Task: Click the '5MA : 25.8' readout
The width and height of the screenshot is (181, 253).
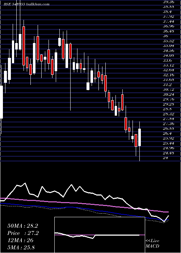Action: 21,247
